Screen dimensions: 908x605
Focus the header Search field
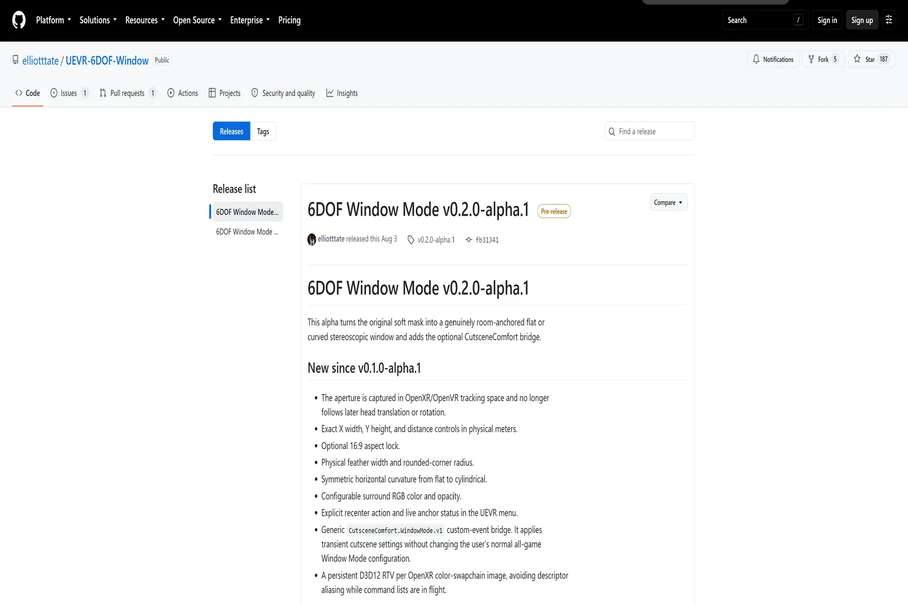[766, 20]
